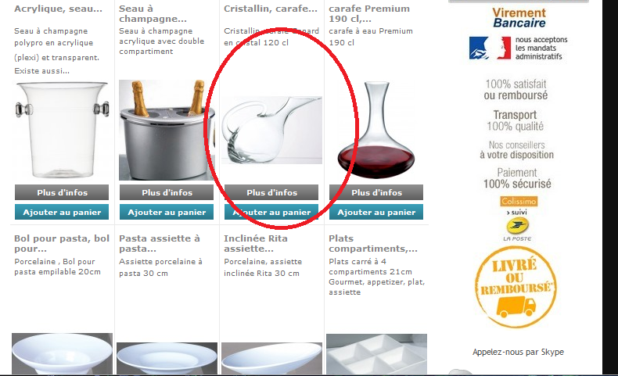Click Plus d'infos for Cristallin carafe

pos(271,192)
